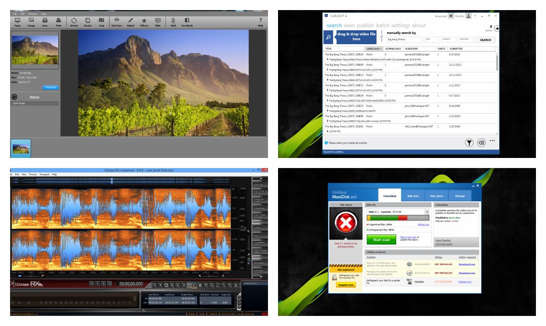
Task: Open the Transport menu in iZotope RX
Action: (x=44, y=174)
